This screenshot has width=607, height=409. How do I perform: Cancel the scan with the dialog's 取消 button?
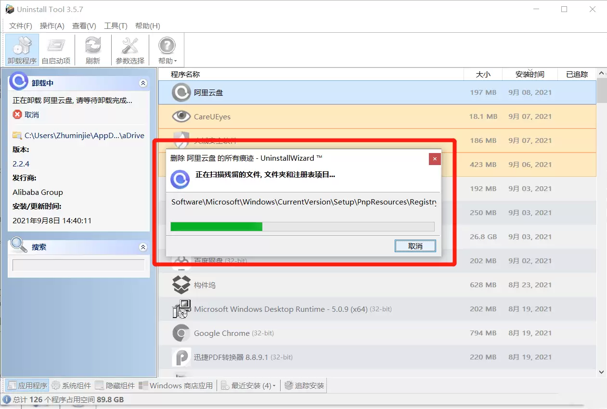point(415,246)
